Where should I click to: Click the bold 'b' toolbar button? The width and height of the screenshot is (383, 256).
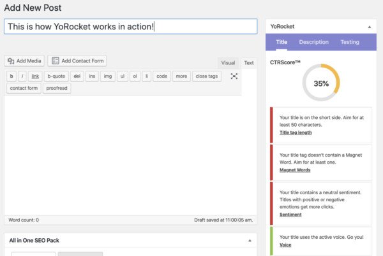(x=11, y=76)
